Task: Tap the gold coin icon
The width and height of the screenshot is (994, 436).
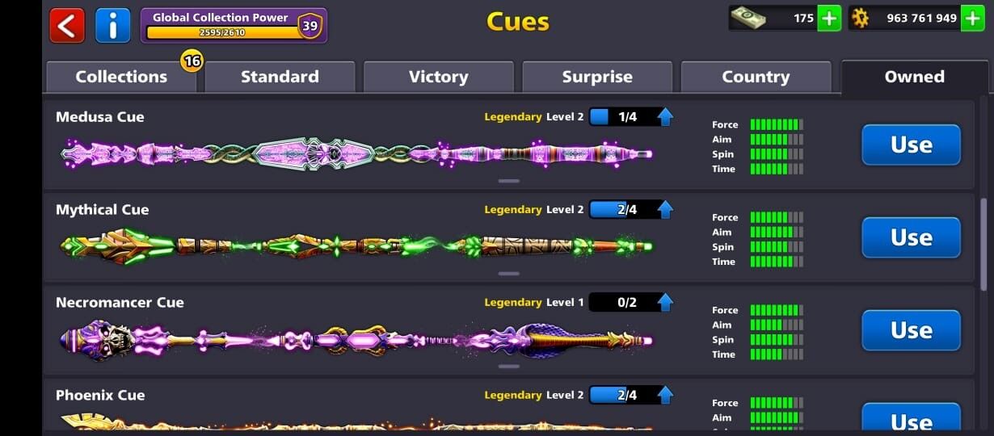Action: click(861, 18)
